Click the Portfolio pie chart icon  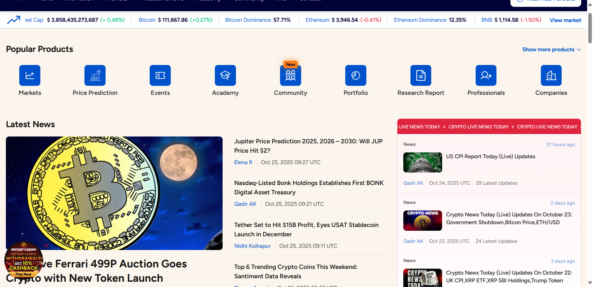(356, 75)
